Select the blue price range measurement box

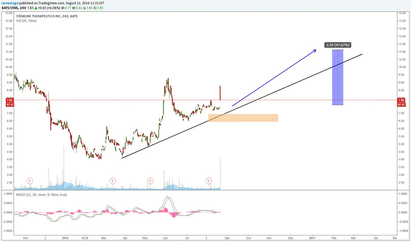tap(338, 77)
